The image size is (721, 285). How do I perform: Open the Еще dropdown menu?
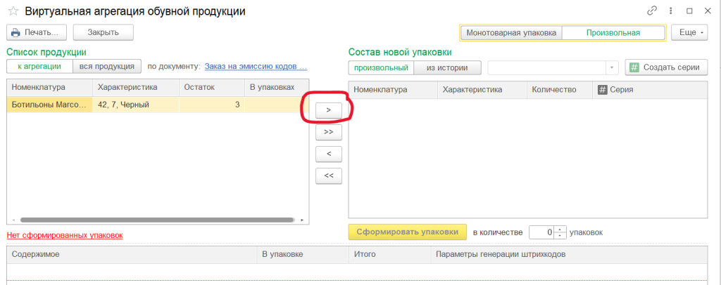[690, 33]
